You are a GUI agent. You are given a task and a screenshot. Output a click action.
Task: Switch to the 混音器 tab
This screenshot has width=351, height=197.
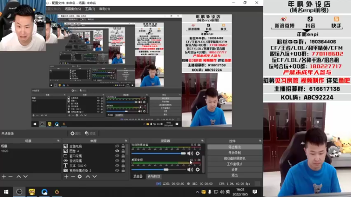[138, 176]
